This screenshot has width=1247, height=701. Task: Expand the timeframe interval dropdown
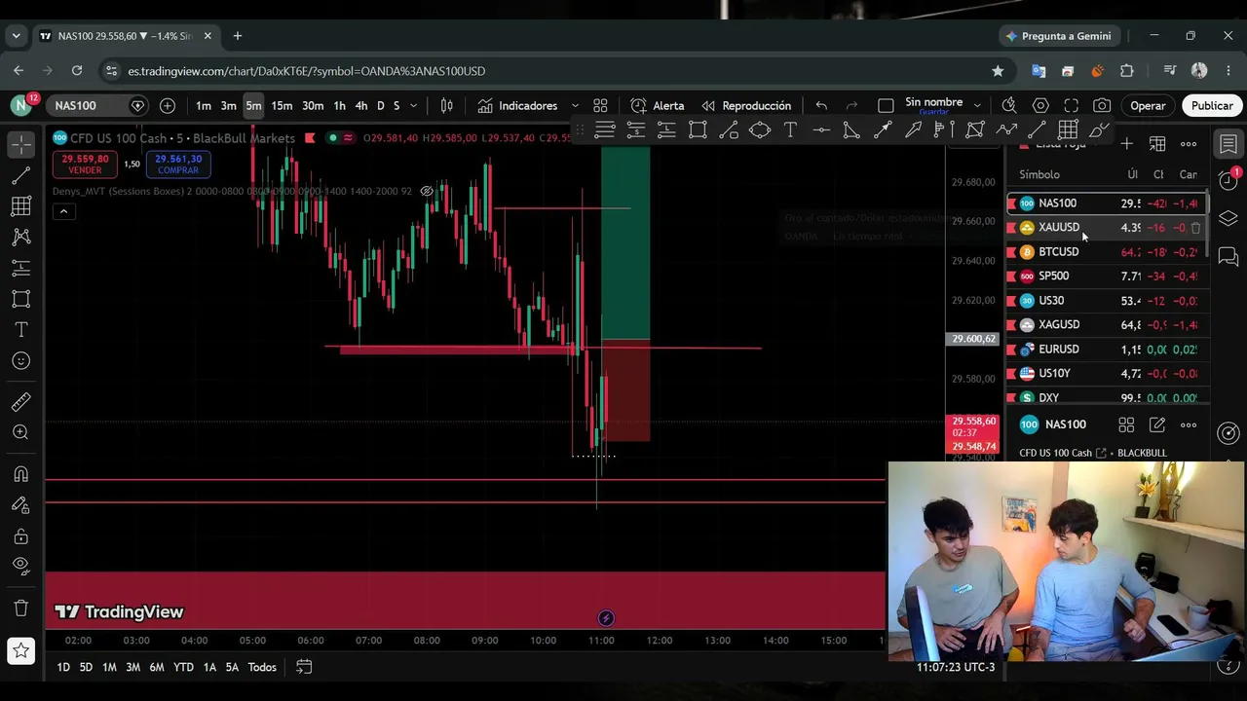[414, 105]
